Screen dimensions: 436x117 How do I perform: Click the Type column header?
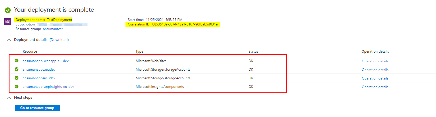tap(140, 51)
